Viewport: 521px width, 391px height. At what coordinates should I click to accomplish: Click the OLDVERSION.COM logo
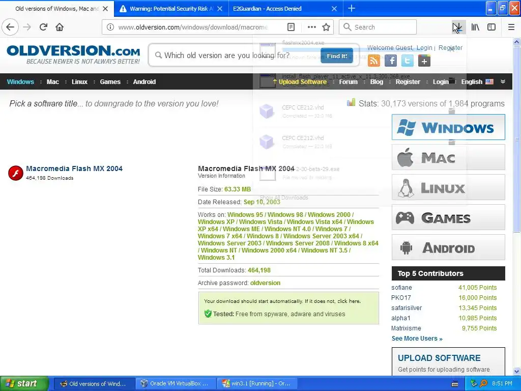click(73, 54)
